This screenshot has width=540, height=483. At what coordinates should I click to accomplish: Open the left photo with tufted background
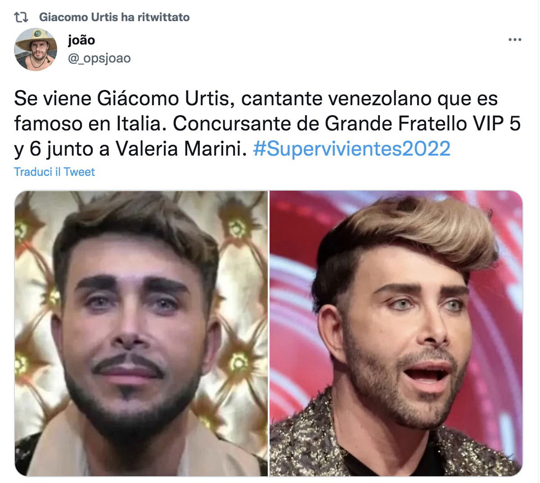click(x=141, y=333)
